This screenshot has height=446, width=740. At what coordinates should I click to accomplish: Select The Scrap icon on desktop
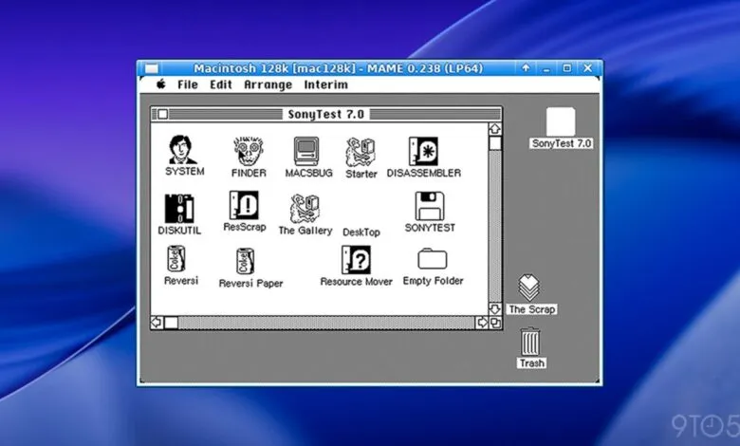coord(529,288)
